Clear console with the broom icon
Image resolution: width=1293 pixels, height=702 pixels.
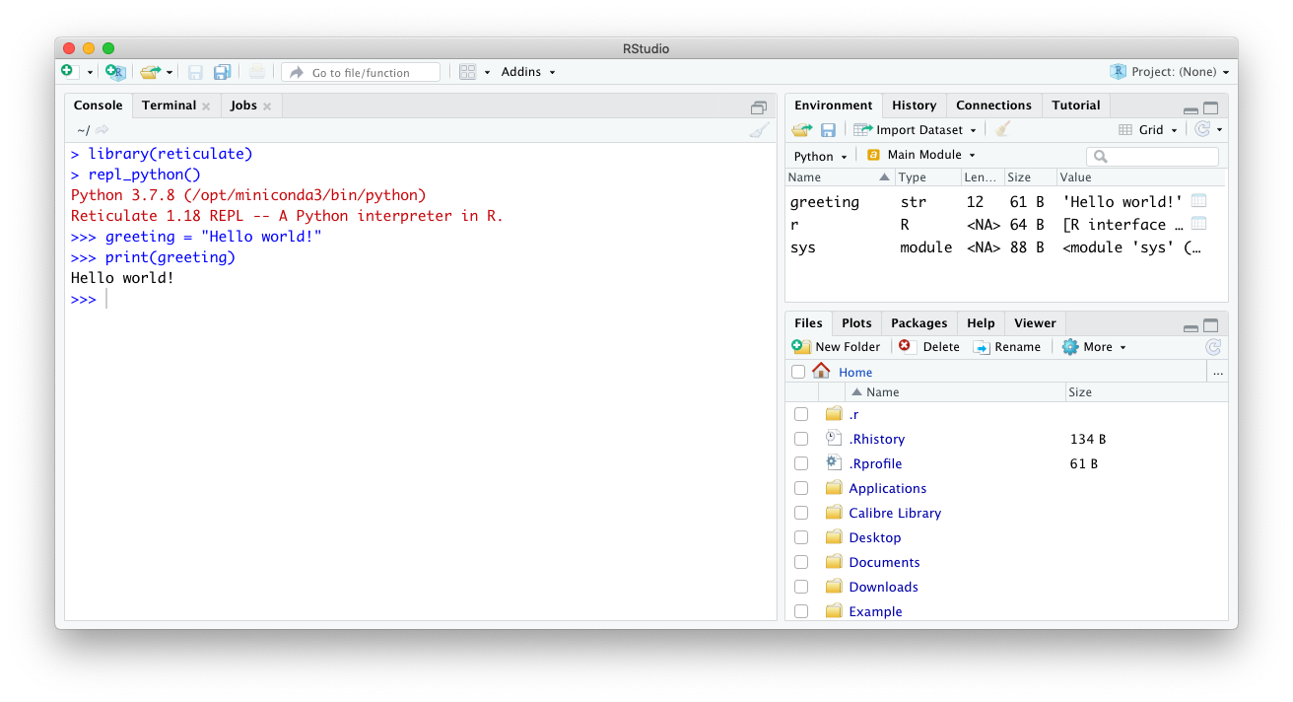(759, 130)
